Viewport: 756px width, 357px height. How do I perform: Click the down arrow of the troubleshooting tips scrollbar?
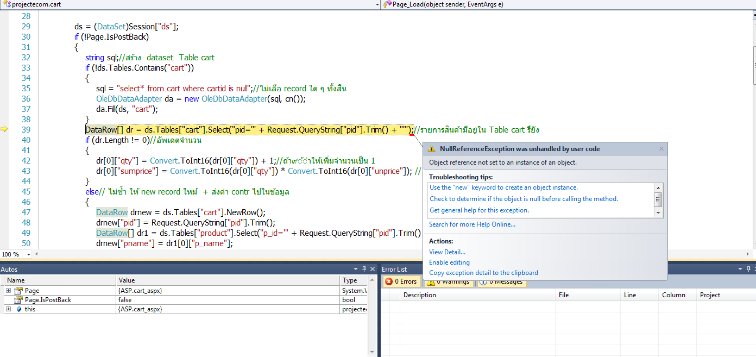click(659, 214)
